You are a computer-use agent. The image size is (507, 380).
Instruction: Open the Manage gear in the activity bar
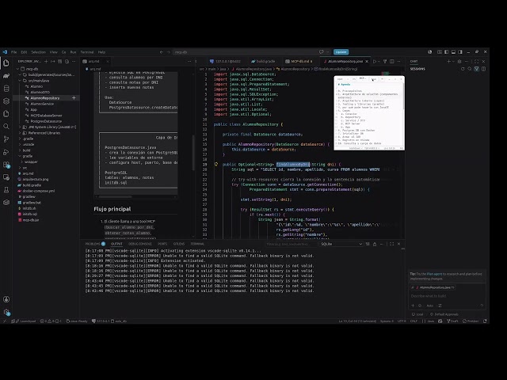[6, 312]
